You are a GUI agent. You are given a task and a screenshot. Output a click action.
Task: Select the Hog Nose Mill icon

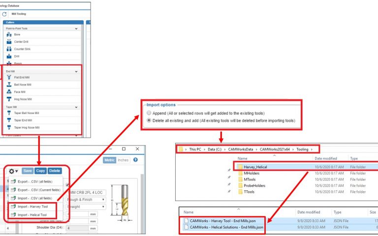(10, 99)
